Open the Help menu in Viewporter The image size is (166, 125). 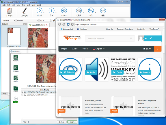click(39, 5)
